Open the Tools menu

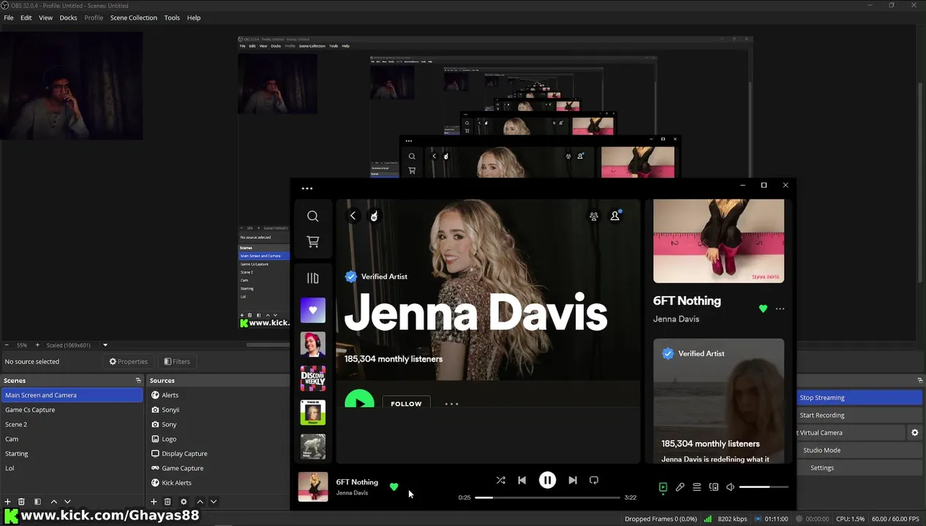(172, 18)
